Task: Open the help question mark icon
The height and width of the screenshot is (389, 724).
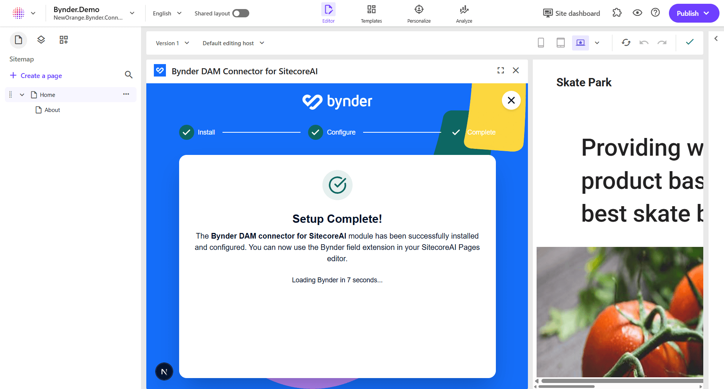Action: (655, 13)
